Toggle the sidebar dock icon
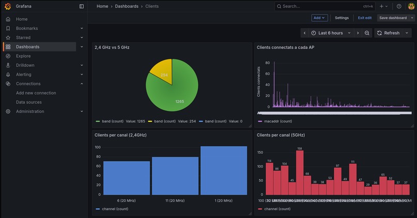Screen dimensions: 417x218 (82, 6)
